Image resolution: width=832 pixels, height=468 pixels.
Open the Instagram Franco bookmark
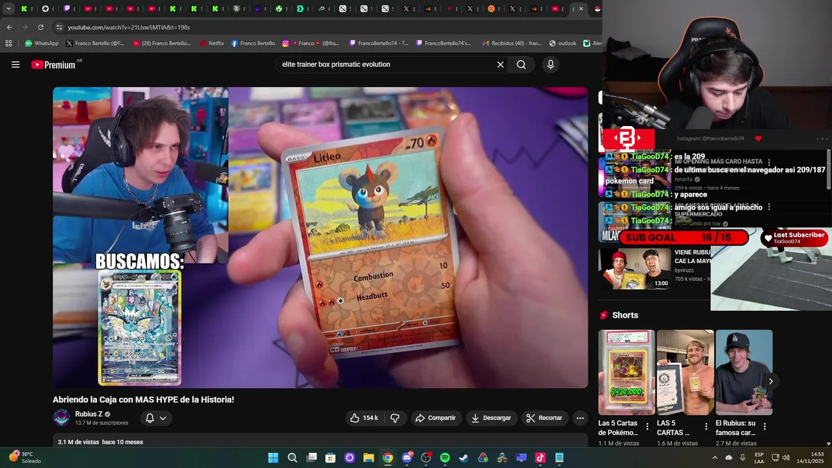coord(311,44)
